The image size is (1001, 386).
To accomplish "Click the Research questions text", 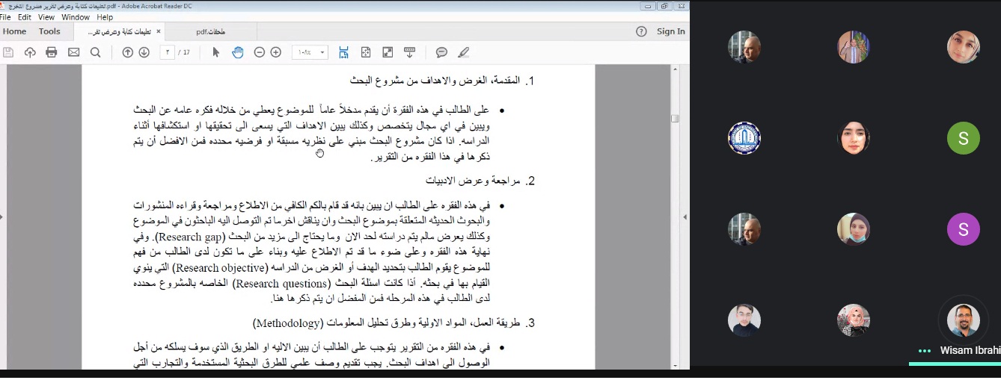I will [281, 283].
